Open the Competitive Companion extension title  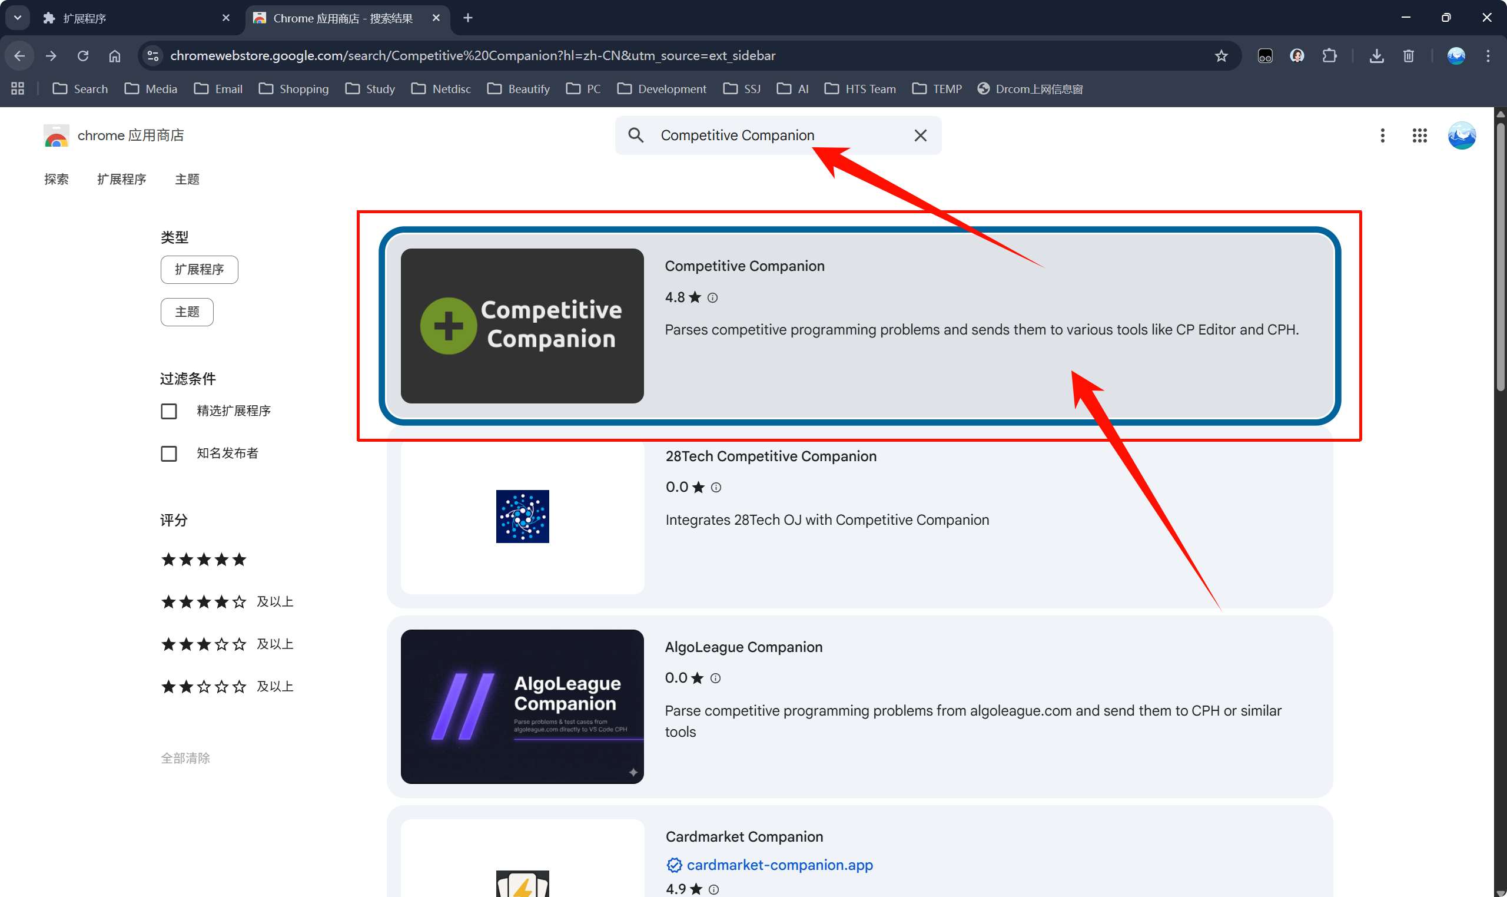tap(744, 267)
